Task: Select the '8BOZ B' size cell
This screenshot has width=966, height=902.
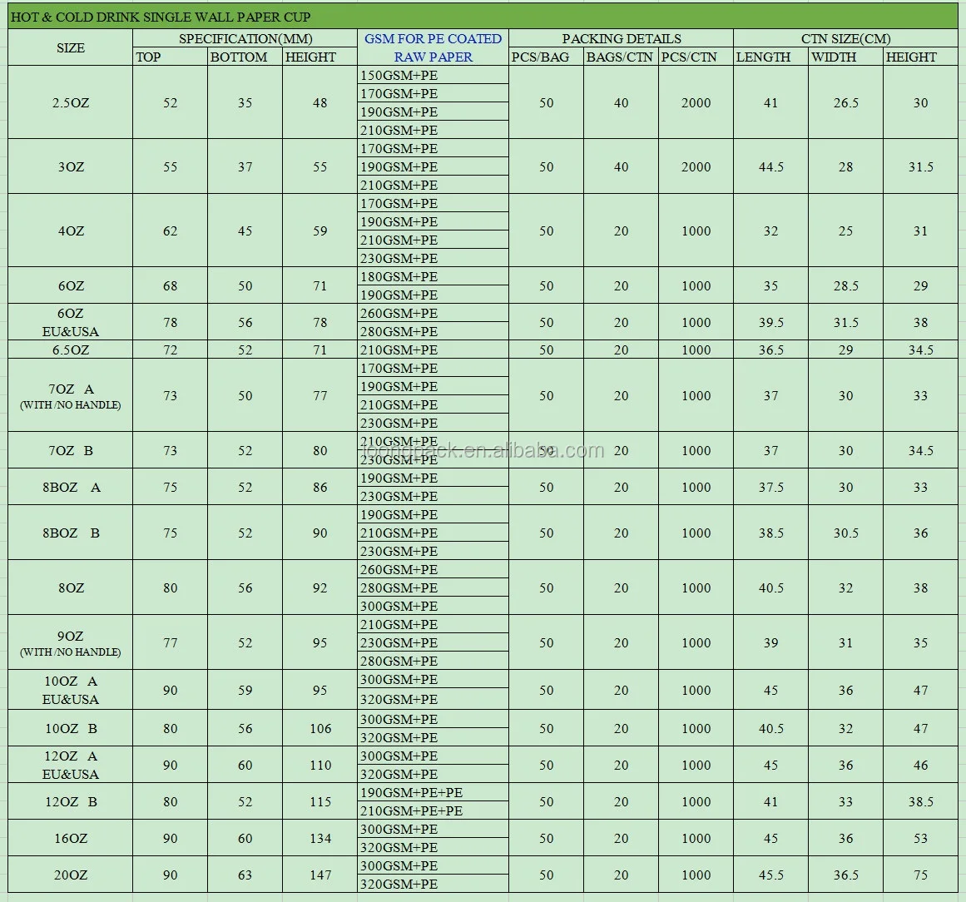Action: (70, 533)
